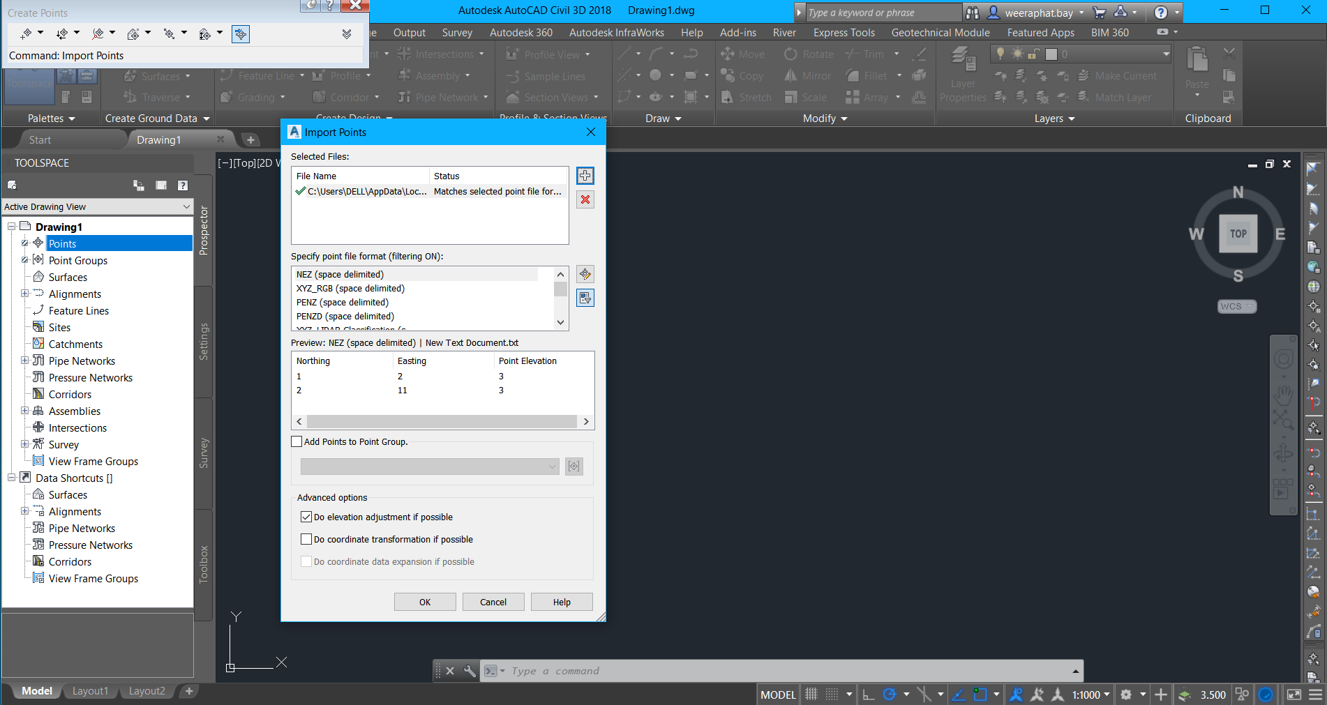Uncheck Do elevation adjustment if possible

pyautogui.click(x=306, y=517)
